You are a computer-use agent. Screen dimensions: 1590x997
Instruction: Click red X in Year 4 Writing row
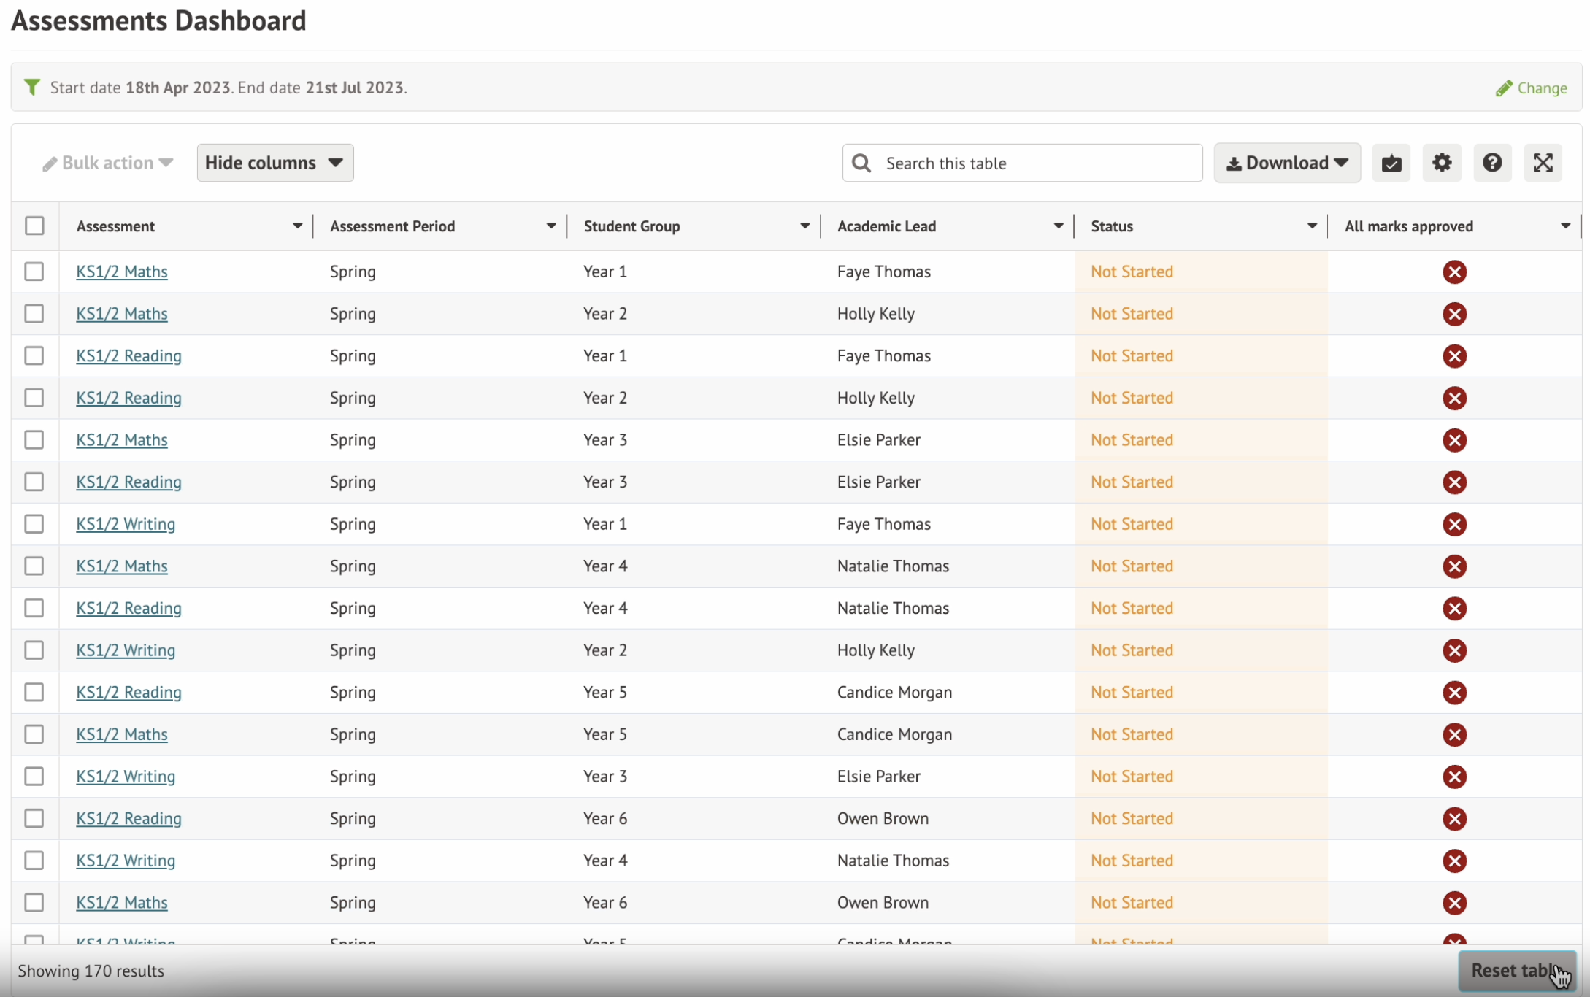point(1454,861)
